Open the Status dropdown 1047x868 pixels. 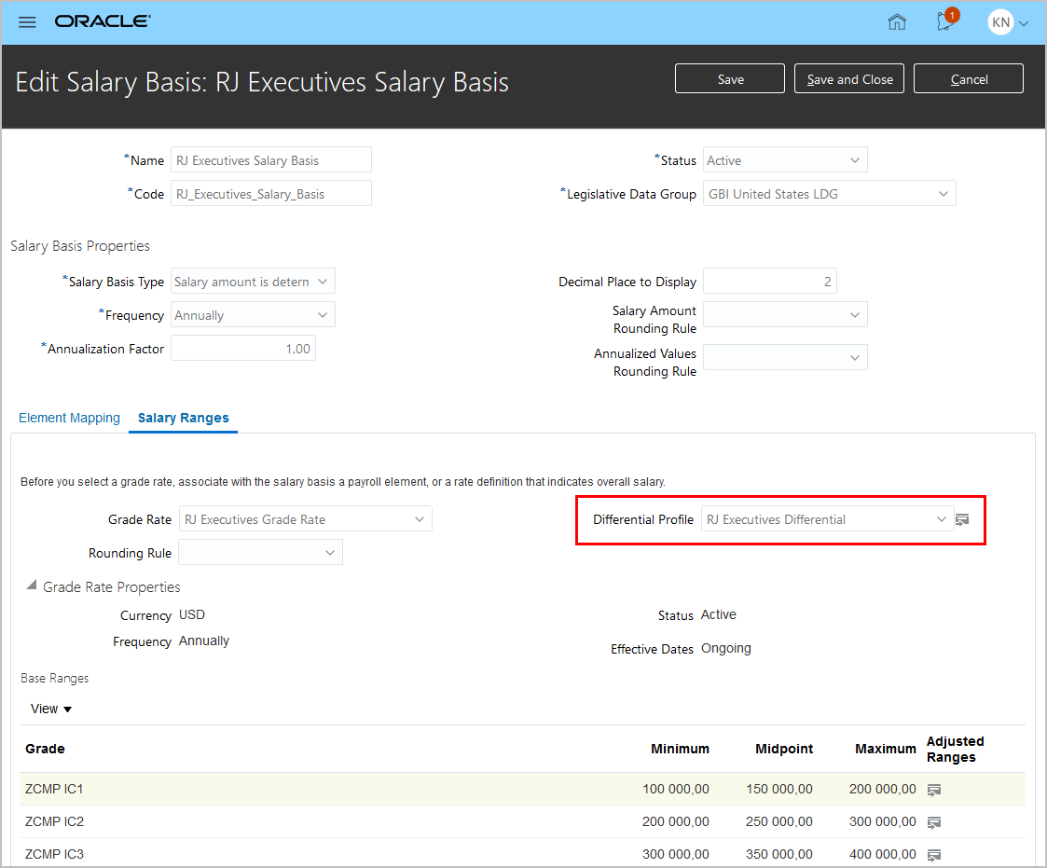[785, 160]
